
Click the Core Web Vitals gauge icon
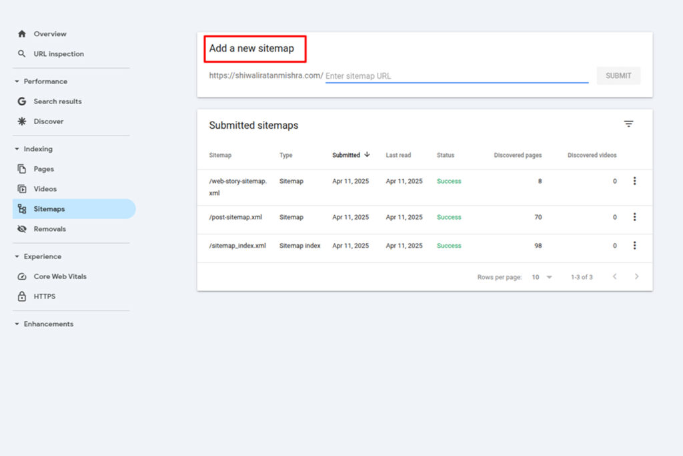pyautogui.click(x=22, y=276)
